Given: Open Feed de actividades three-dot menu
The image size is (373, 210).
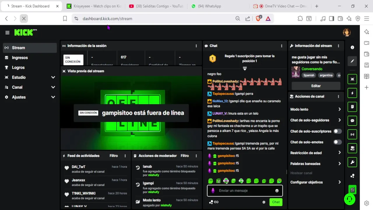Looking at the screenshot, I should pos(125,156).
